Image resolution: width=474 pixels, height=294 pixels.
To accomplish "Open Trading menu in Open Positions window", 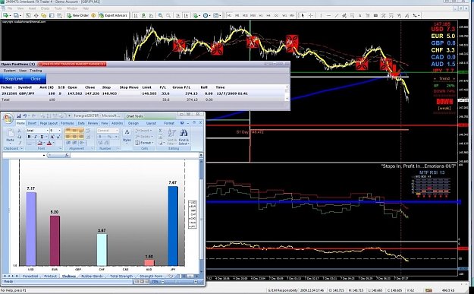I will click(x=36, y=71).
